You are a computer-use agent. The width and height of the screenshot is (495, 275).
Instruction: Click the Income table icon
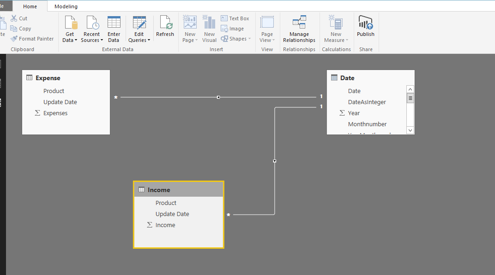point(141,190)
